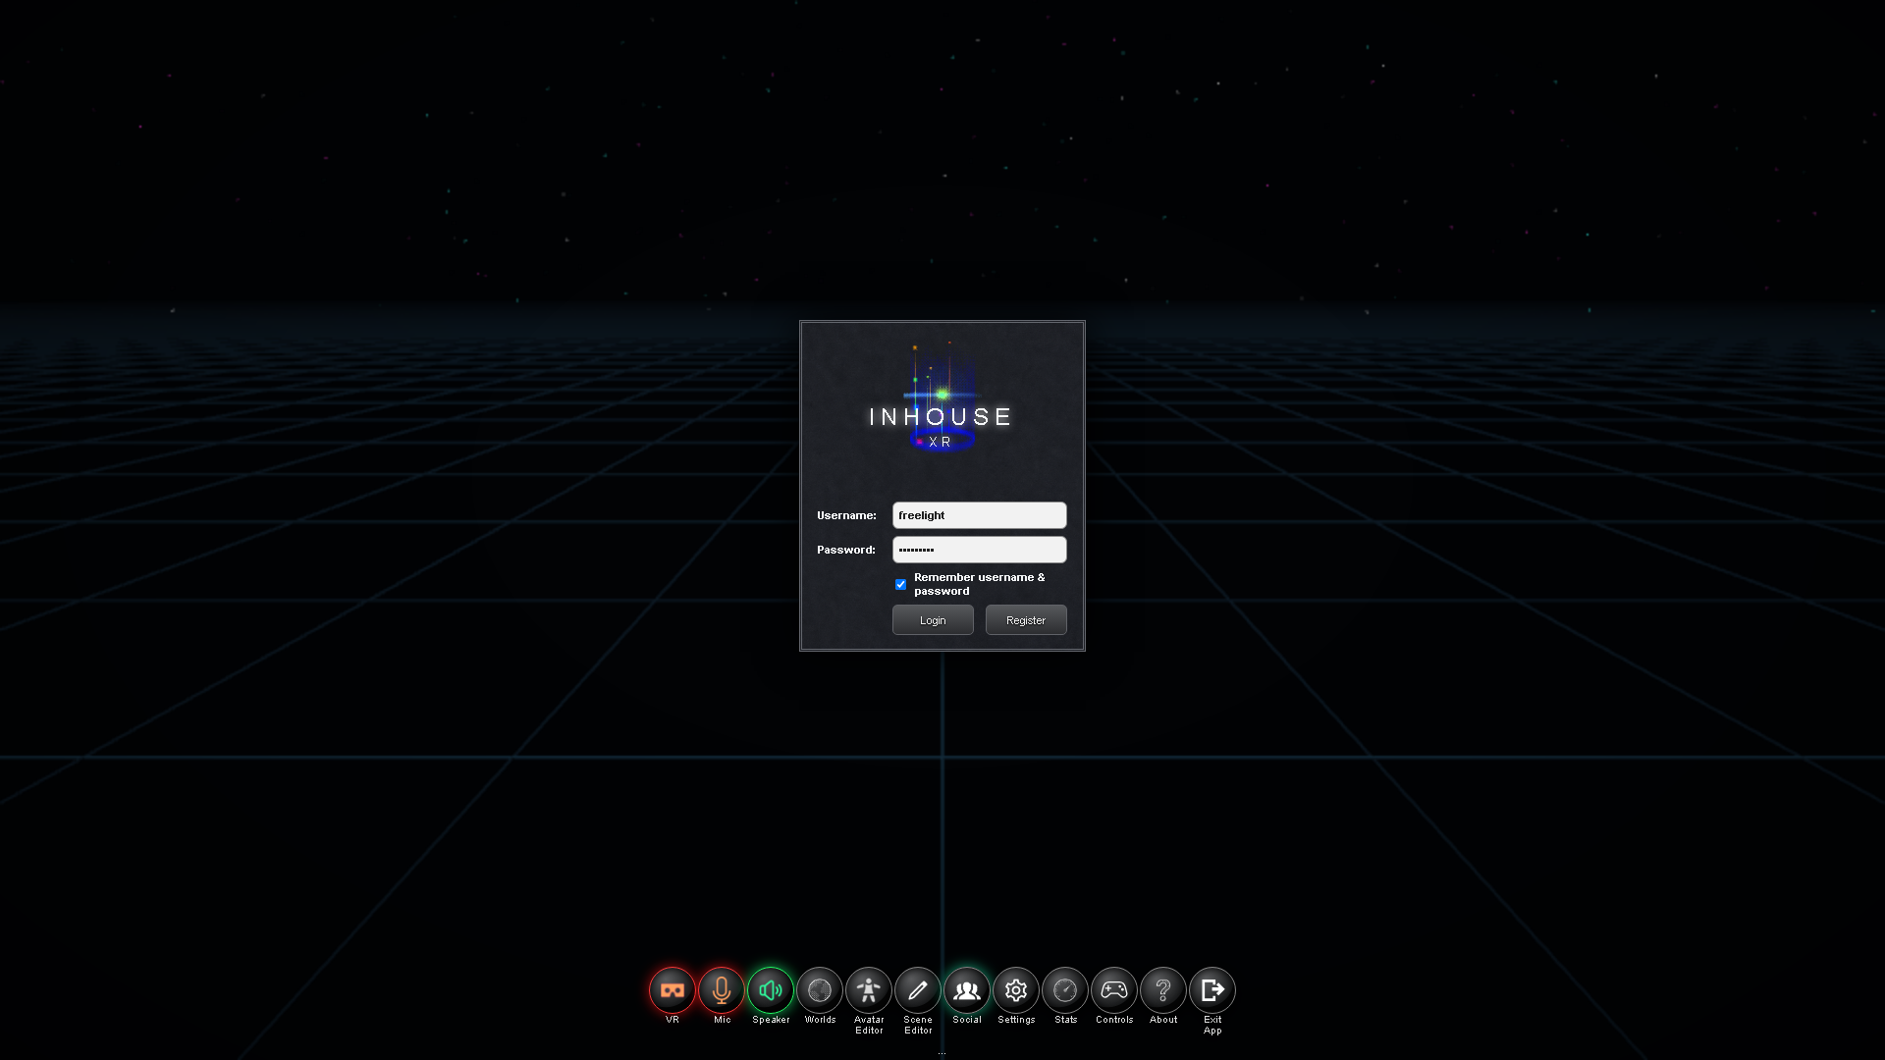Click the Register button

1026,620
